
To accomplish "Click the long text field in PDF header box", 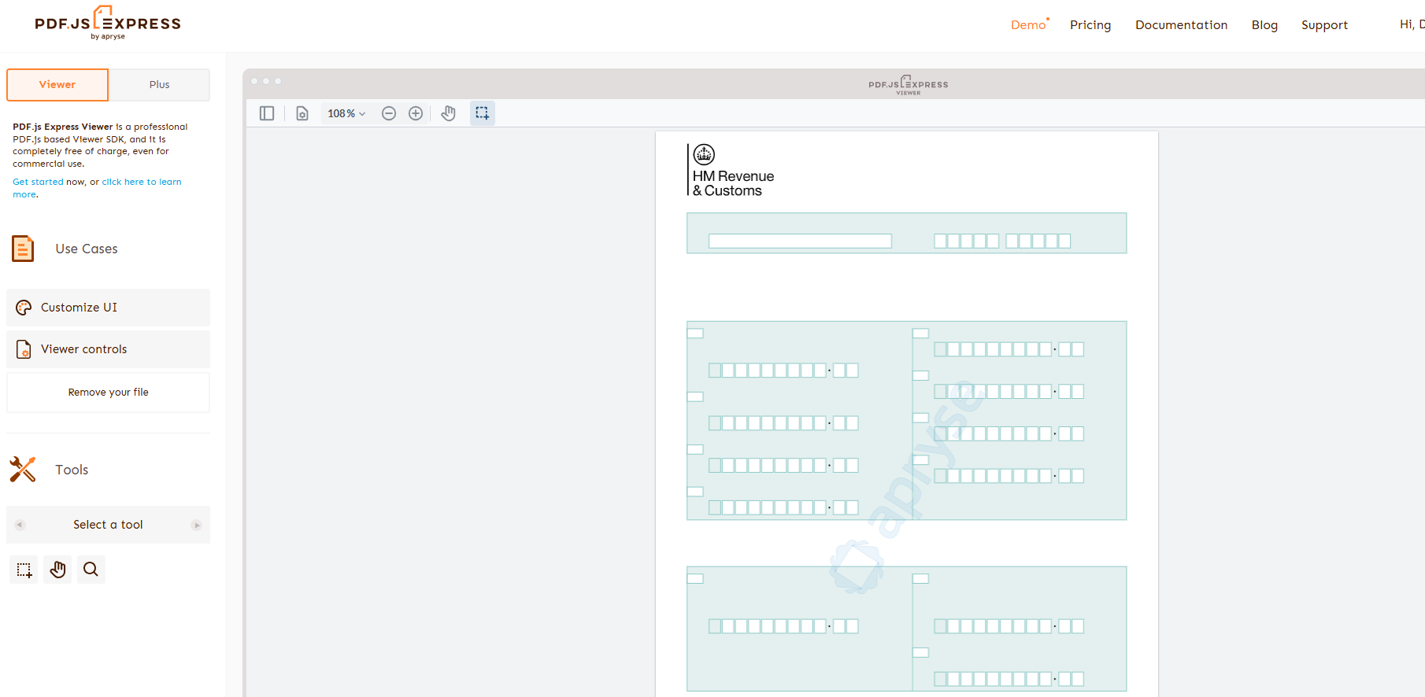I will pos(800,241).
